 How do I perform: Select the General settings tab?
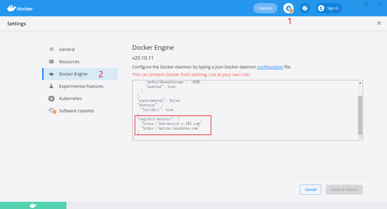pos(80,49)
